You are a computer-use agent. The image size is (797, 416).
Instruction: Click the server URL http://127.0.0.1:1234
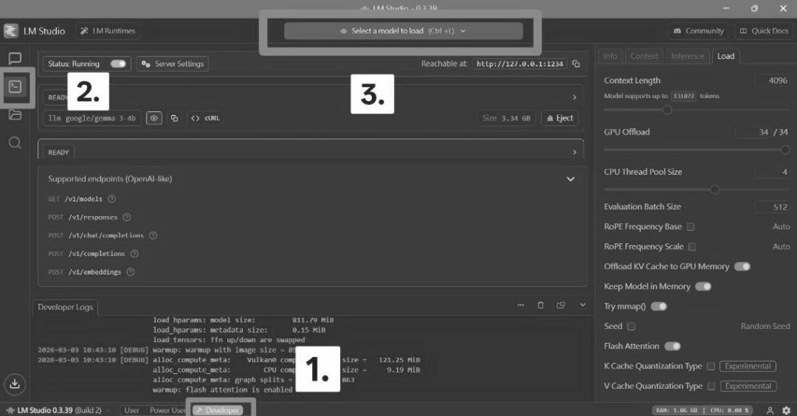pos(519,64)
